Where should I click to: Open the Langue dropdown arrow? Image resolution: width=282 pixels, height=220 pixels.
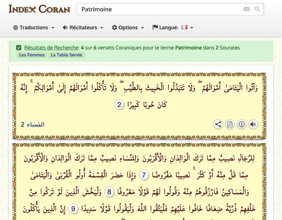(x=192, y=28)
